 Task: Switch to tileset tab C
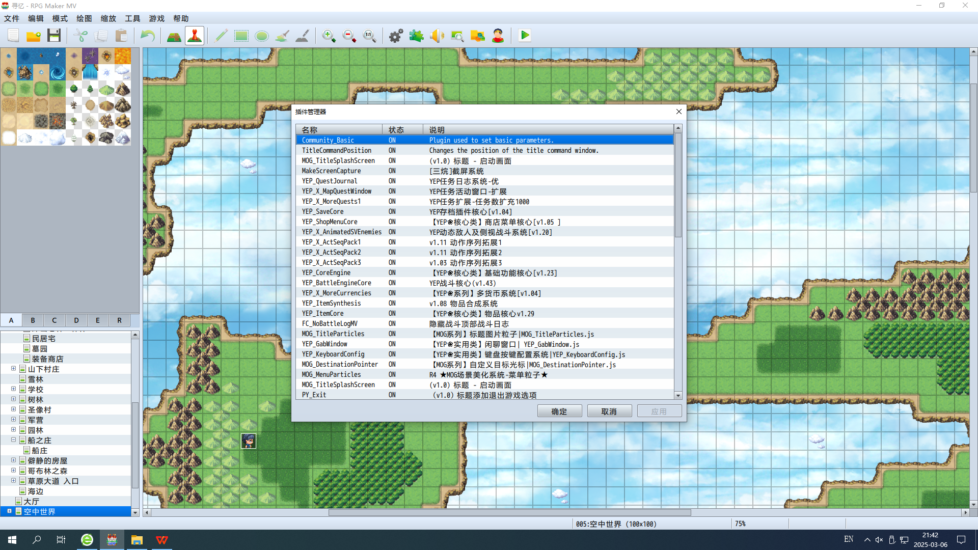55,320
